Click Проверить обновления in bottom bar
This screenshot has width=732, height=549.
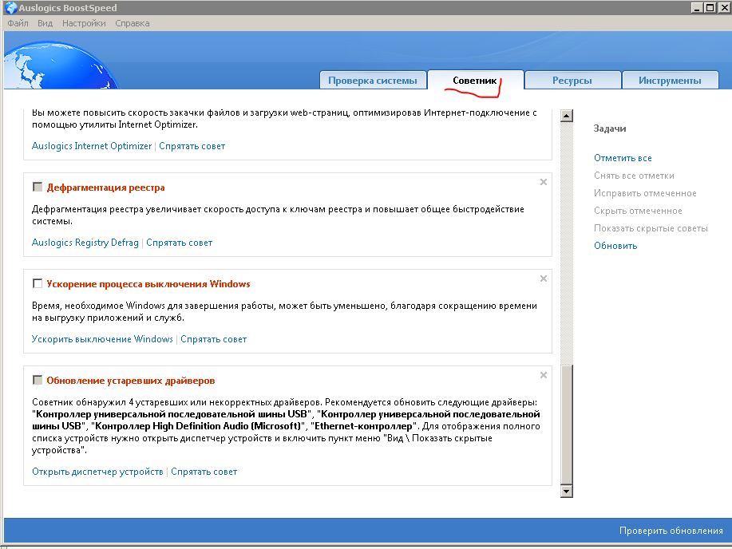click(x=671, y=531)
